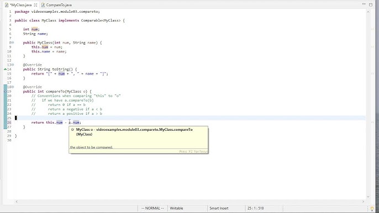Viewport: 379px width, 213px height.
Task: Click the vertical scrollbar down arrow
Action: click(368, 197)
